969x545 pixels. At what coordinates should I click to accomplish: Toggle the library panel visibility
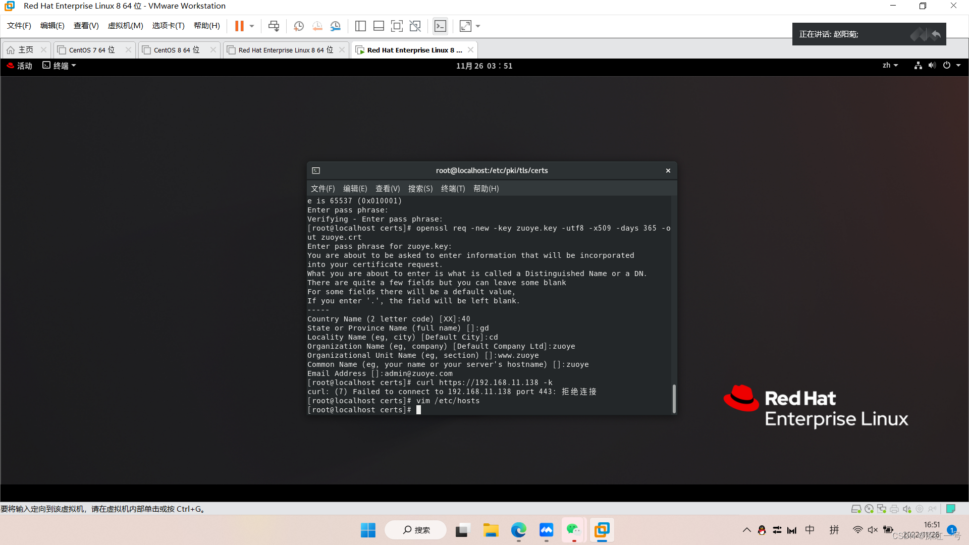point(360,26)
